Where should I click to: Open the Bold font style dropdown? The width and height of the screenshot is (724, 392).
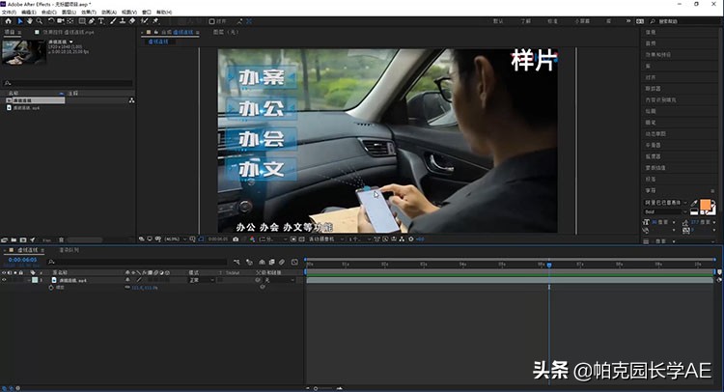666,211
